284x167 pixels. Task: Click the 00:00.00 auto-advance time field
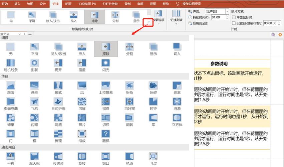pyautogui.click(x=270, y=23)
